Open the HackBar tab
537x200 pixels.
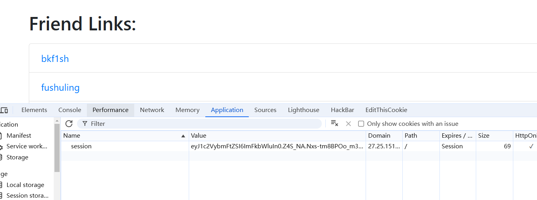(x=342, y=110)
